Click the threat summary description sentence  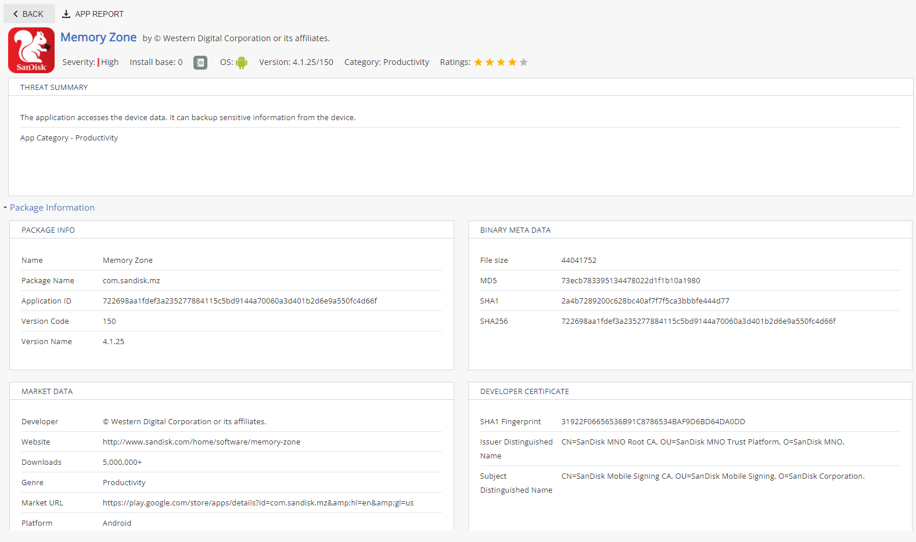188,118
